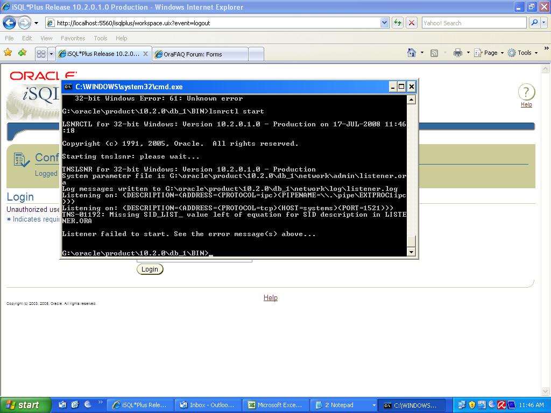
Task: Click the red Stop loading icon
Action: tap(412, 23)
